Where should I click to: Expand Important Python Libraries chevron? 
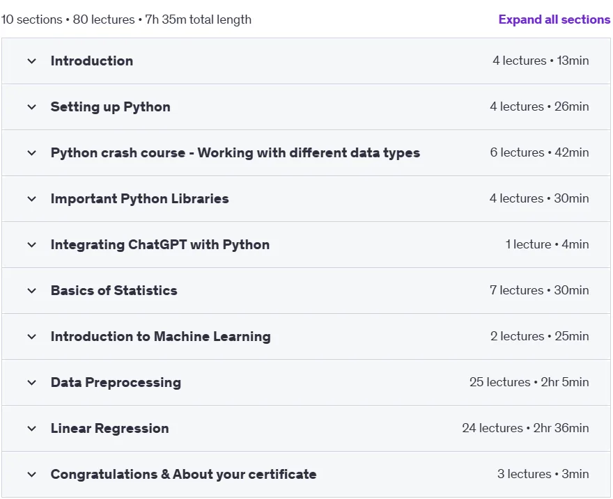coord(31,199)
